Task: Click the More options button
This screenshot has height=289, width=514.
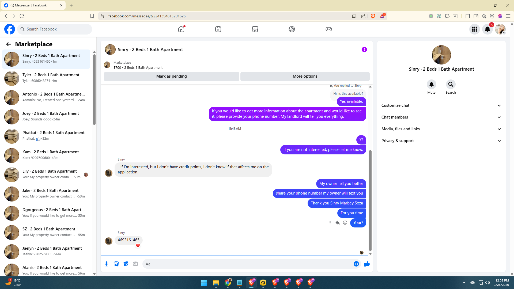Action: pos(305,76)
